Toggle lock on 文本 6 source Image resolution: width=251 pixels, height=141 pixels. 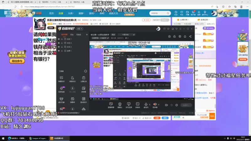[62, 43]
